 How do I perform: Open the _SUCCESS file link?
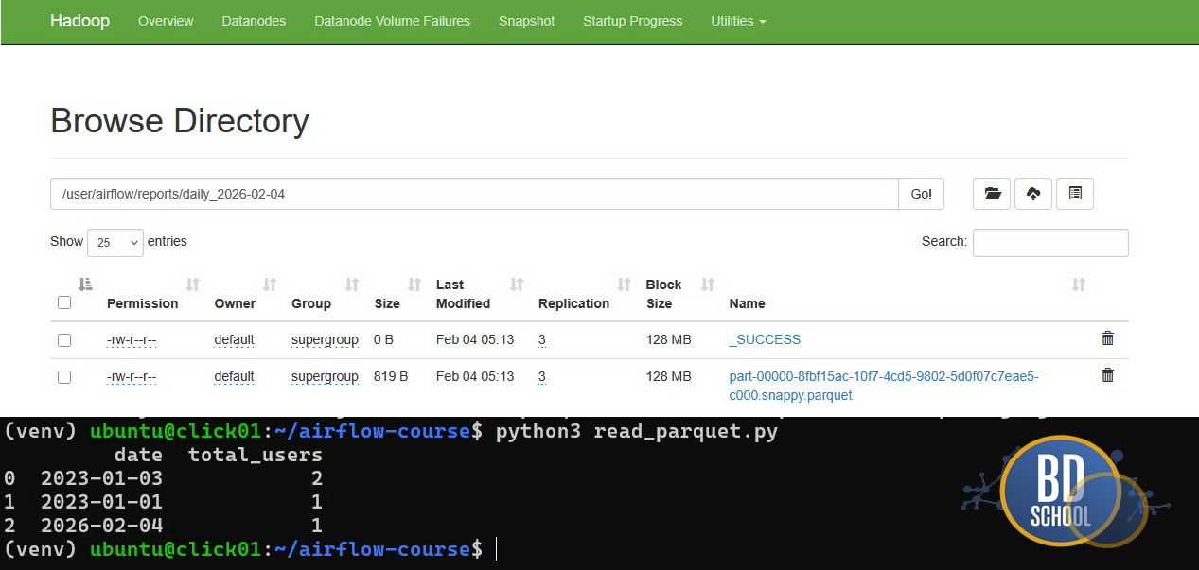coord(765,339)
